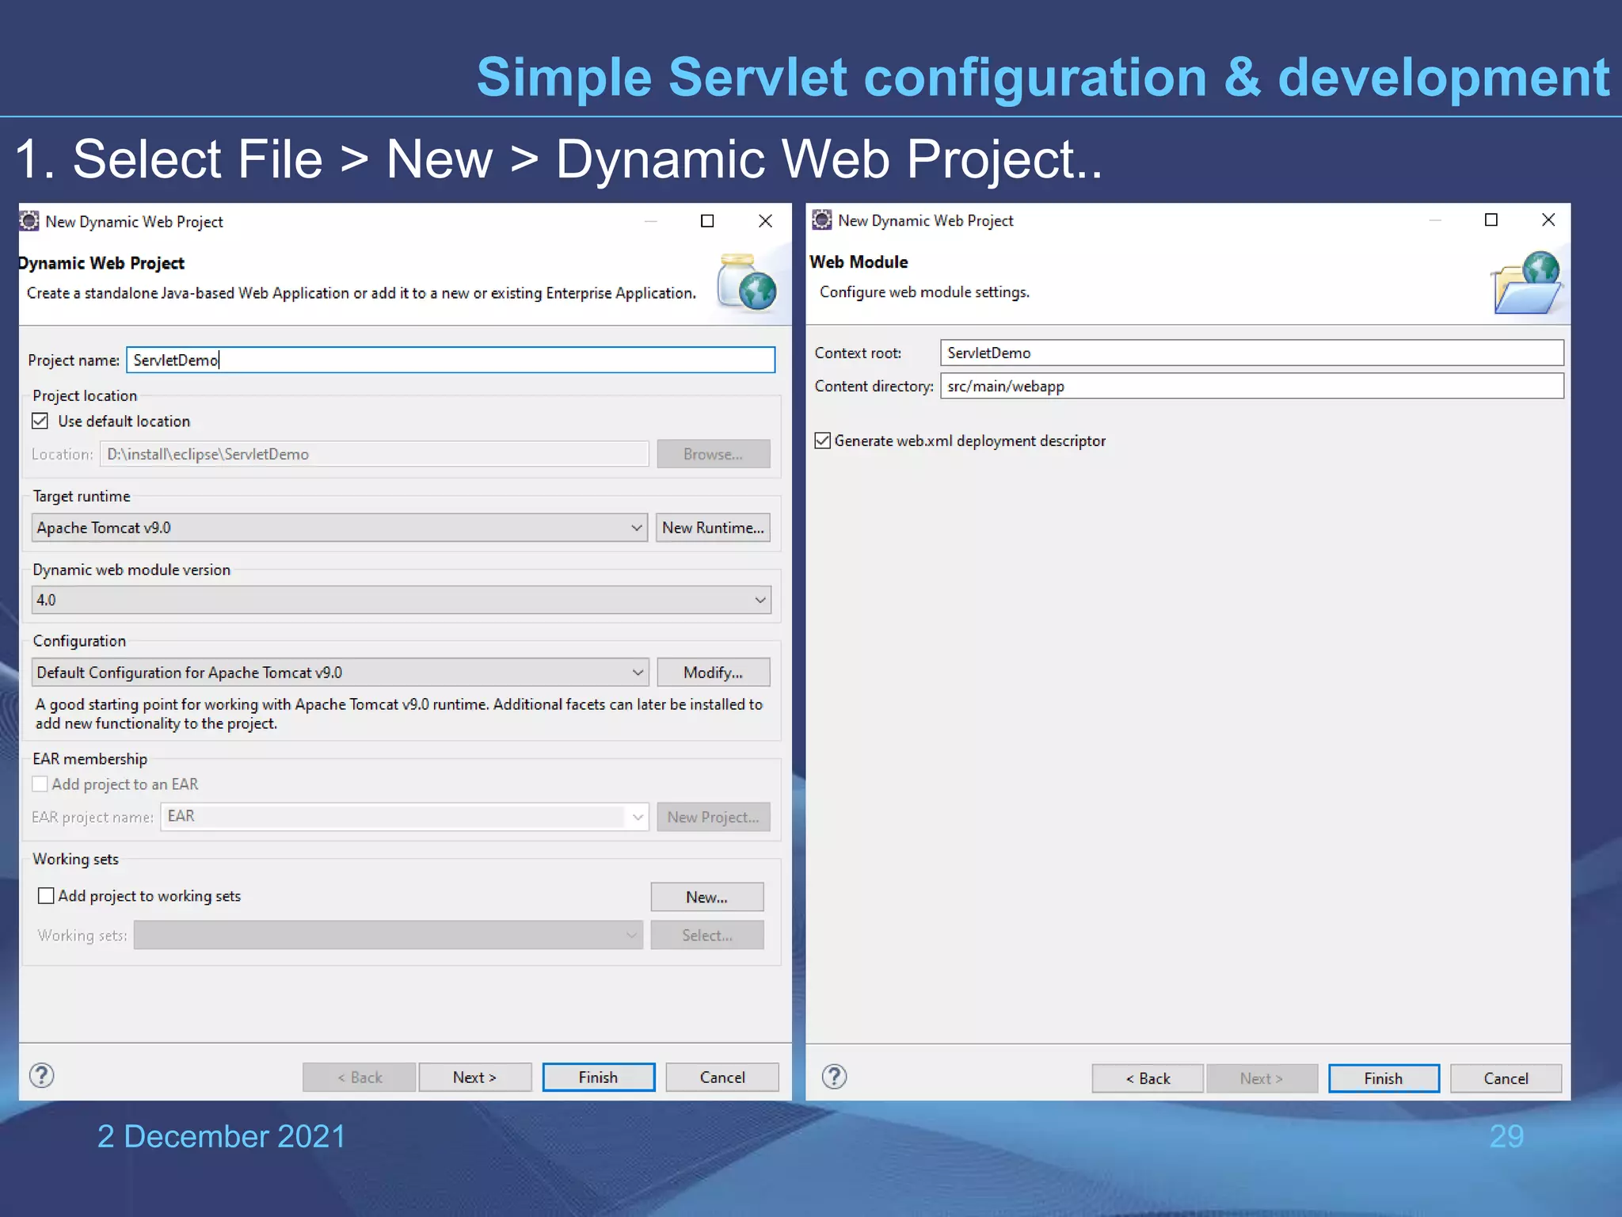Click the slide number 29
This screenshot has height=1217, width=1622.
point(1506,1136)
